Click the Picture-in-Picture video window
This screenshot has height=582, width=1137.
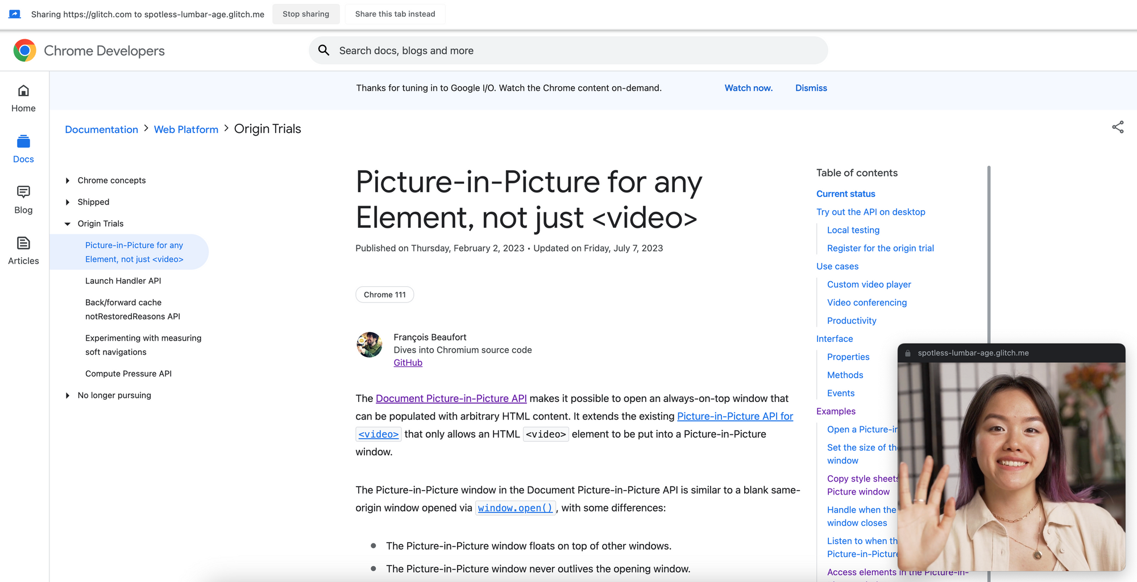pos(1011,466)
